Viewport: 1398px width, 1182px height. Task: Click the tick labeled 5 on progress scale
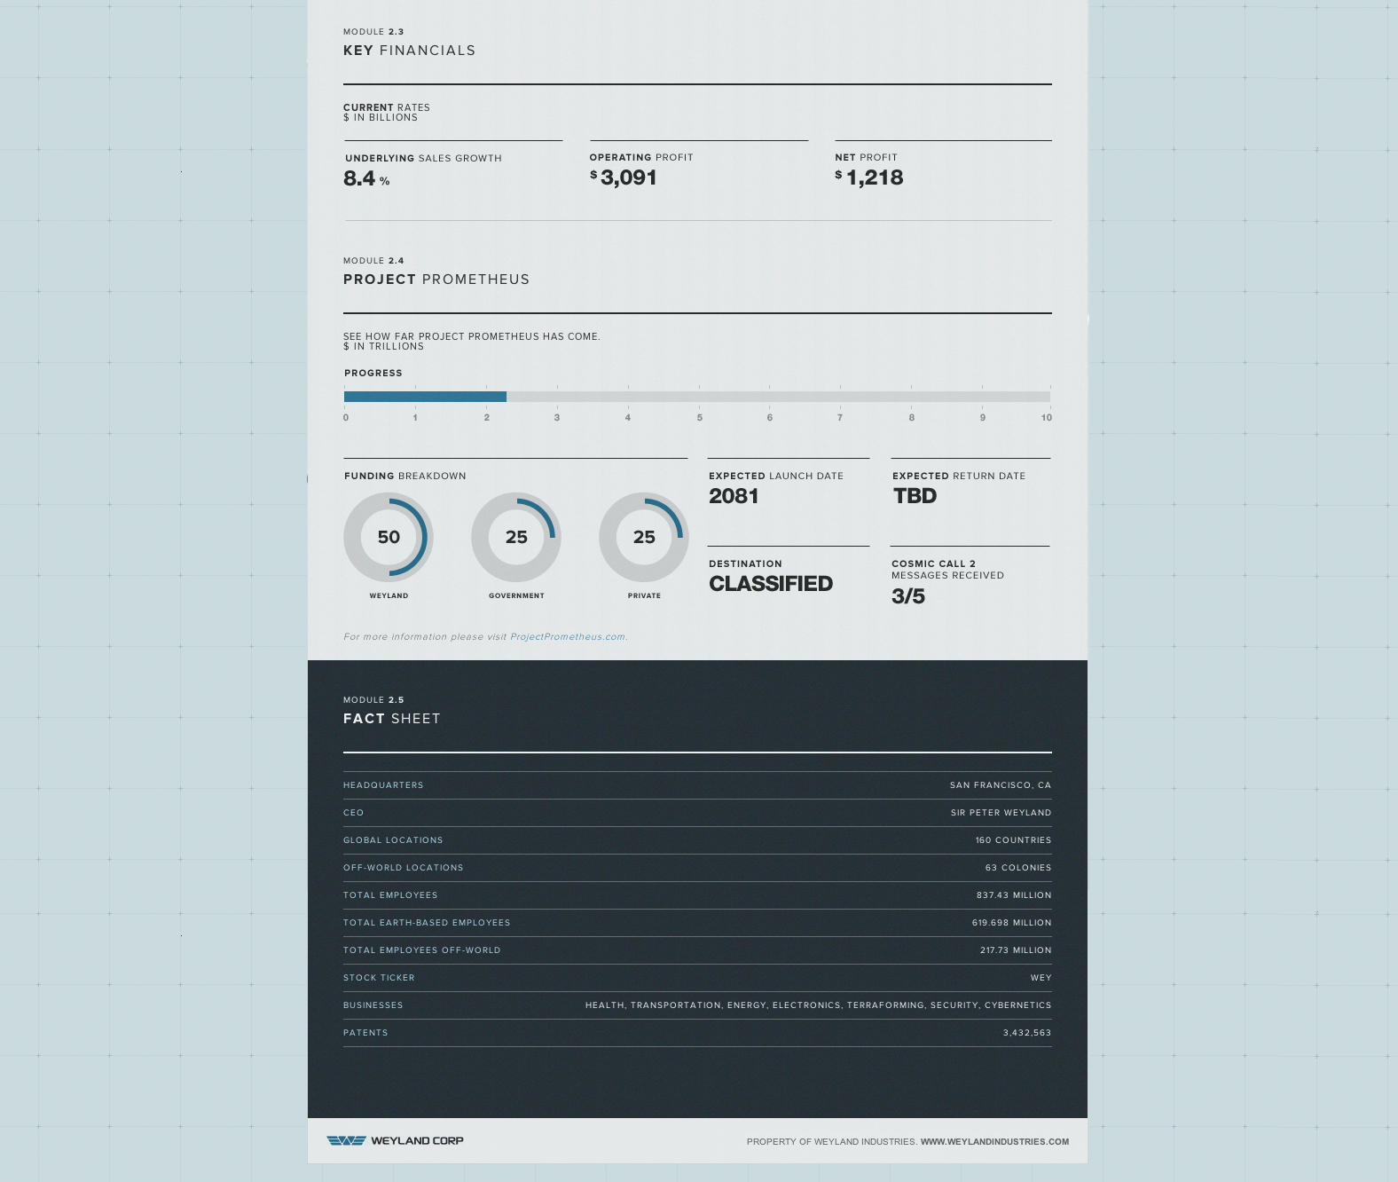[x=699, y=417]
